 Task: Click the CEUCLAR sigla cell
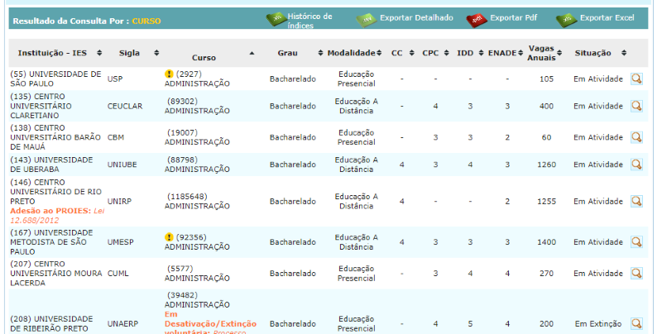coord(125,106)
